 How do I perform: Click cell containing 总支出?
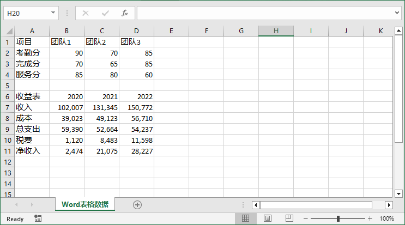(32, 129)
